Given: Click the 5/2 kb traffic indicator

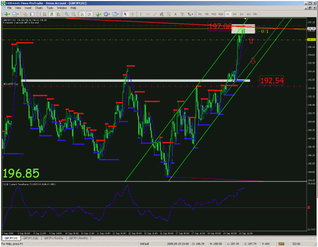Looking at the screenshot, I should point(296,244).
